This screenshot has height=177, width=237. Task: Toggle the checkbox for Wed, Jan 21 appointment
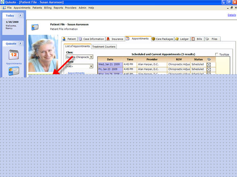pos(209,65)
